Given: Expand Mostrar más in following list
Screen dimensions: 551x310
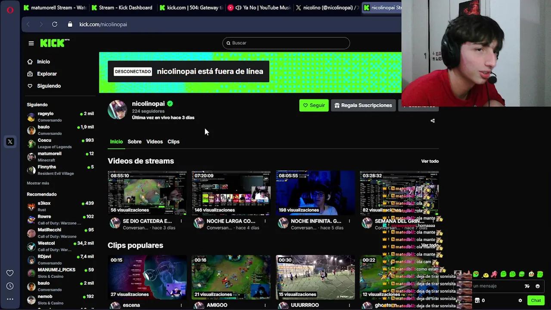Looking at the screenshot, I should pyautogui.click(x=38, y=183).
